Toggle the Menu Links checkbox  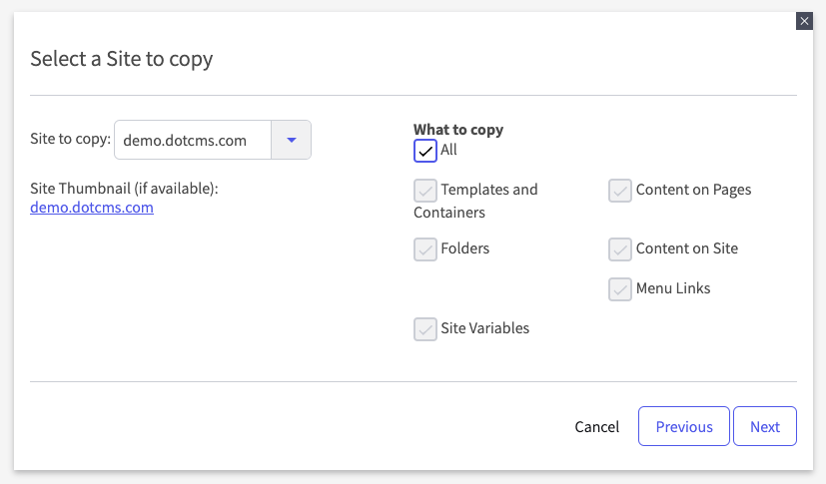click(x=620, y=288)
